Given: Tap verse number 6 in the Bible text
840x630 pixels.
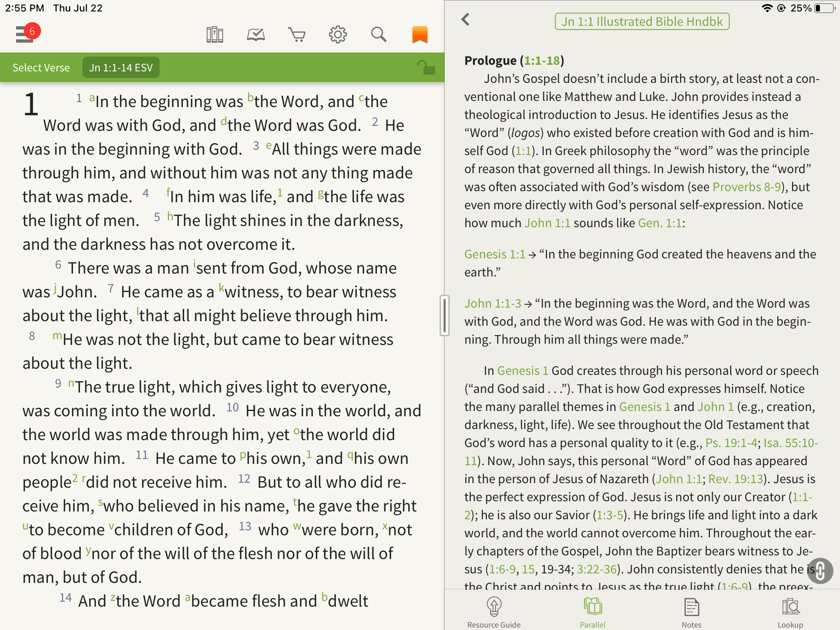Looking at the screenshot, I should point(58,265).
